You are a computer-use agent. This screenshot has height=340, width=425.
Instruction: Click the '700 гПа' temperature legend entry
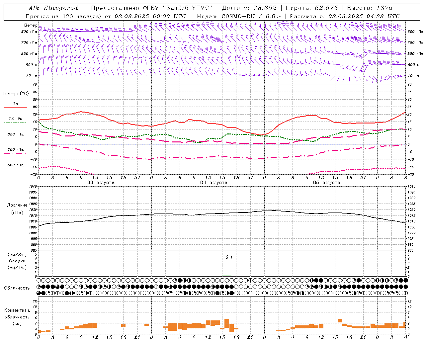click(x=16, y=149)
